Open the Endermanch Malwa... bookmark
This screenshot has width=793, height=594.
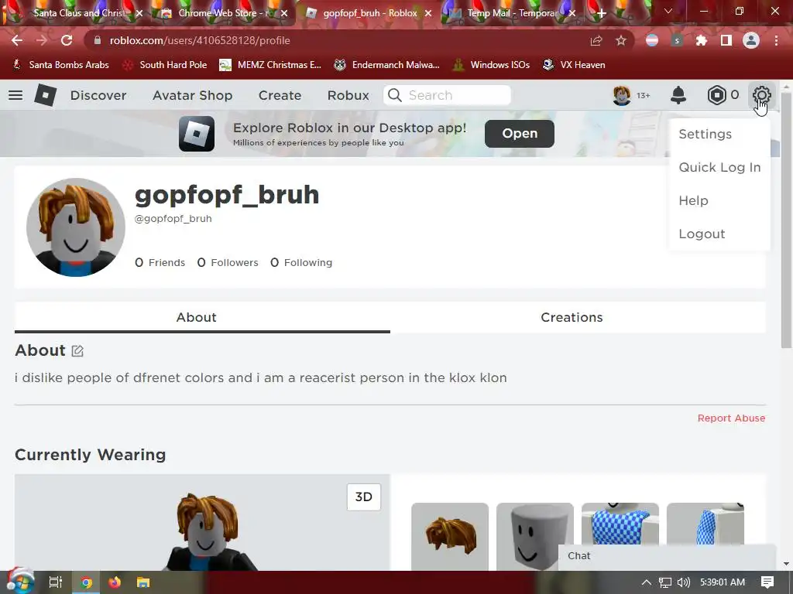pos(387,65)
